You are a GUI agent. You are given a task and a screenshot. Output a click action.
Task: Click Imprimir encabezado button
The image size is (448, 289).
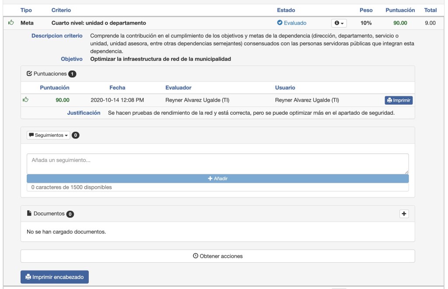tap(55, 277)
